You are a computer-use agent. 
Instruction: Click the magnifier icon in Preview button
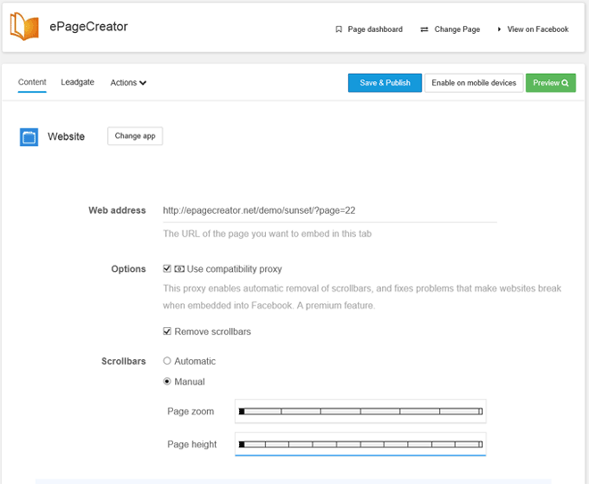[565, 83]
